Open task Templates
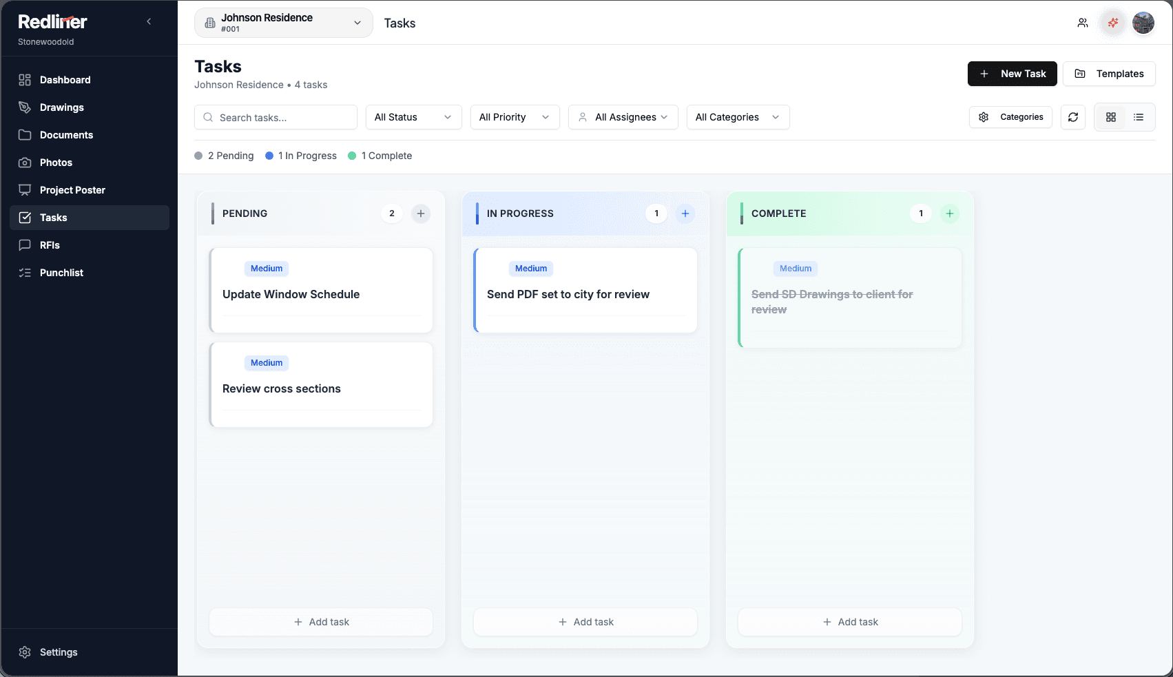This screenshot has height=677, width=1173. point(1109,74)
